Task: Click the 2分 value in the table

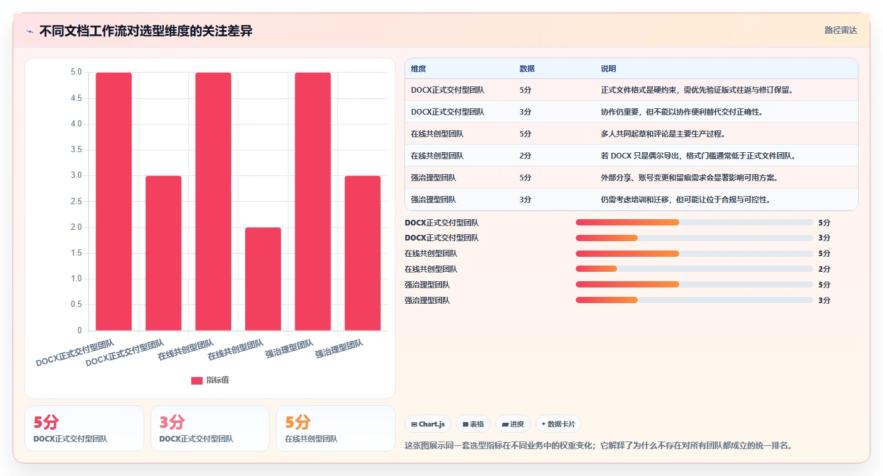Action: coord(526,156)
